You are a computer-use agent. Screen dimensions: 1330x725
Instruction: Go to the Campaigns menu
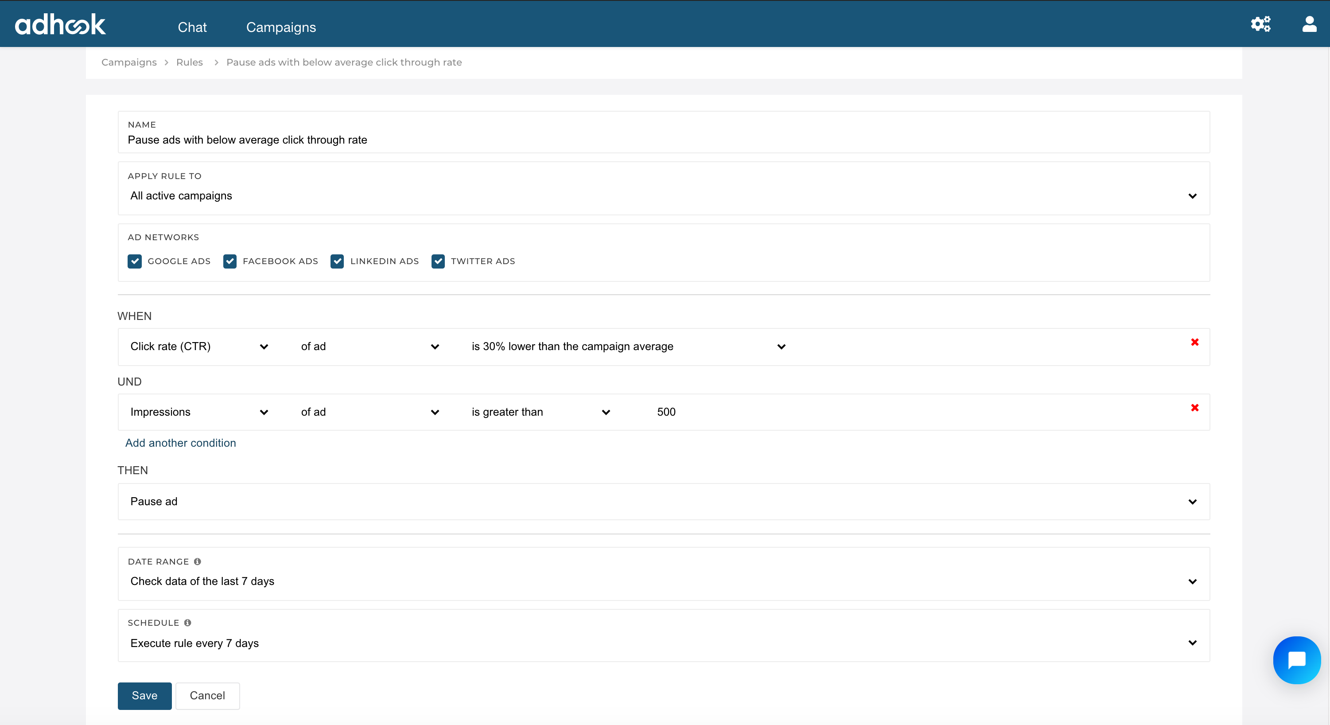tap(281, 27)
